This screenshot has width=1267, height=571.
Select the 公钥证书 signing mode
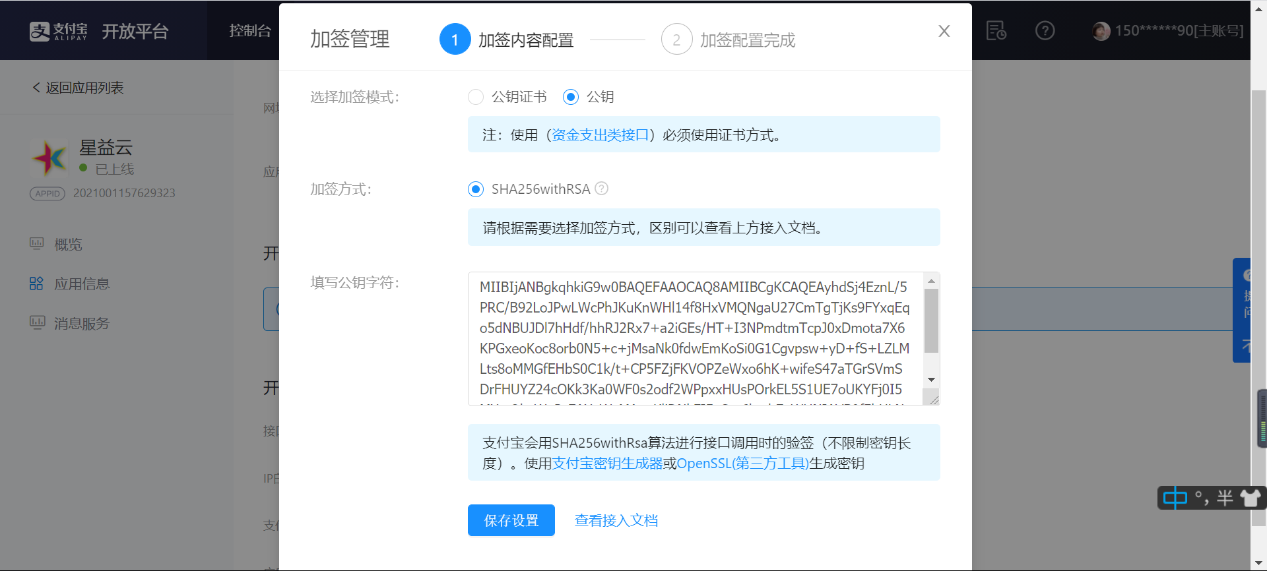pos(476,97)
